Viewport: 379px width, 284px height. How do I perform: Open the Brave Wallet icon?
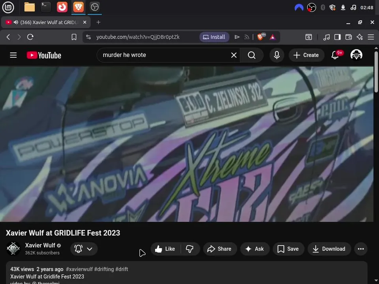point(349,37)
